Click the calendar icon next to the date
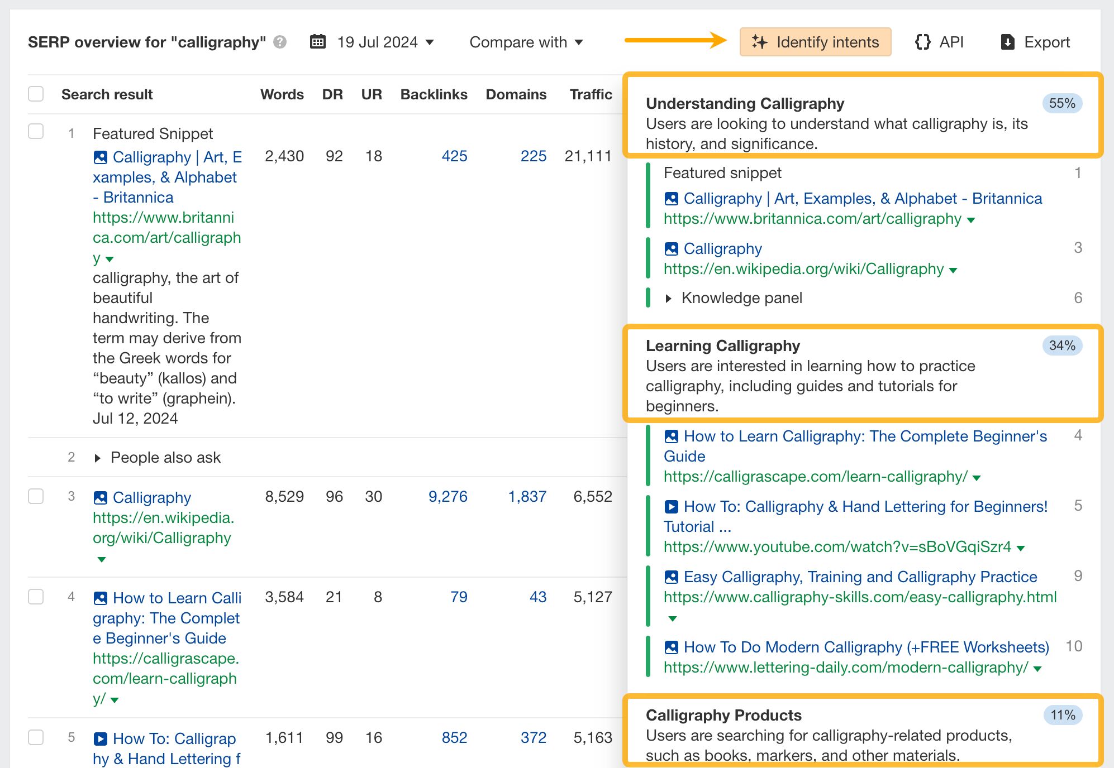Viewport: 1114px width, 768px height. 318,42
